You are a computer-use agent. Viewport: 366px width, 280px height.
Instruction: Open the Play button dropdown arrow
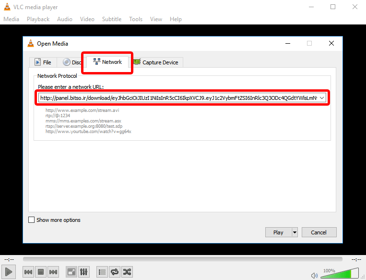pyautogui.click(x=295, y=232)
